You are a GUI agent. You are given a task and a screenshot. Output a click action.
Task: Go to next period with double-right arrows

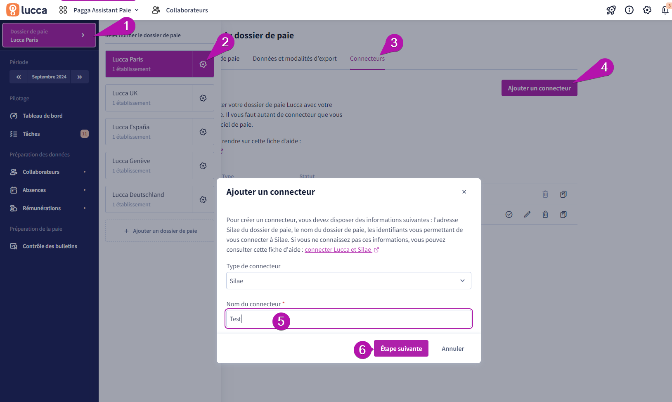[80, 77]
